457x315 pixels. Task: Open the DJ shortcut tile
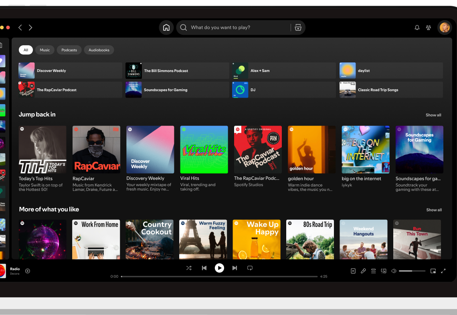(284, 90)
